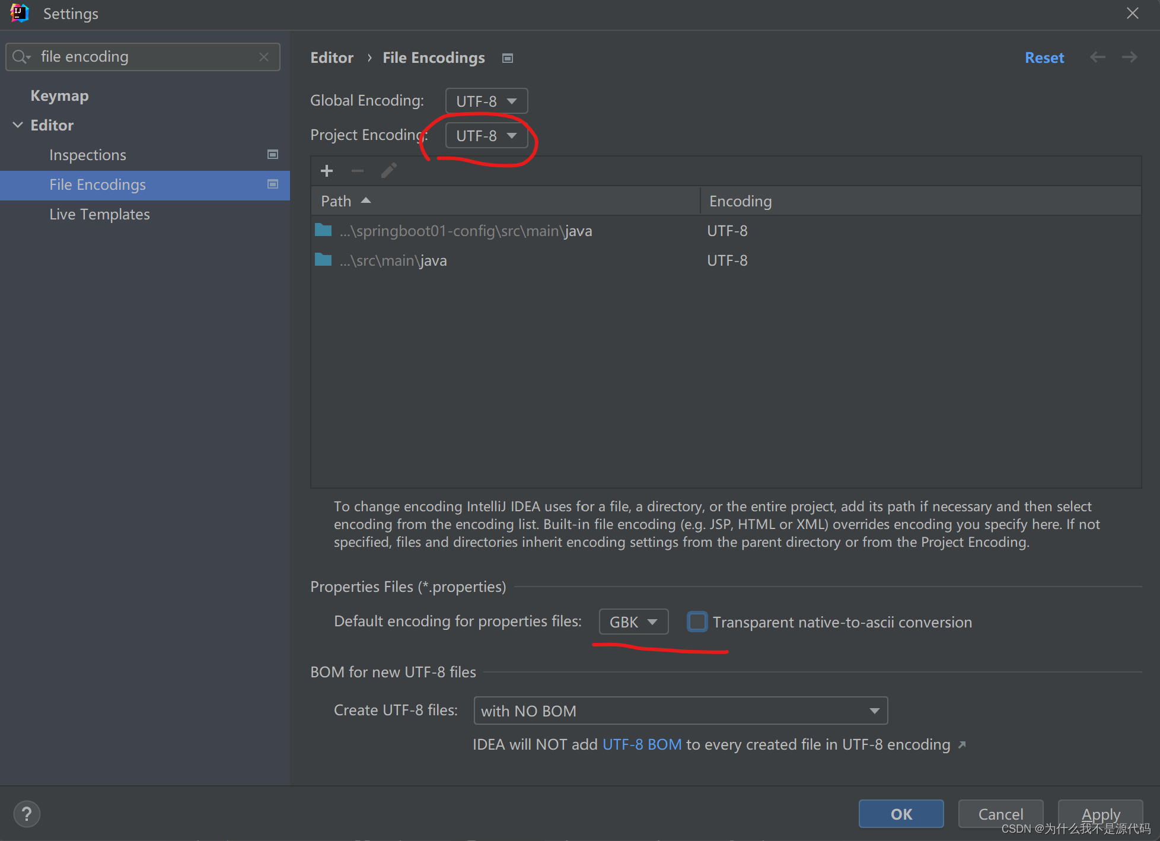Open the Project Encoding dropdown
Screen dimensions: 1160x841
pyautogui.click(x=486, y=136)
